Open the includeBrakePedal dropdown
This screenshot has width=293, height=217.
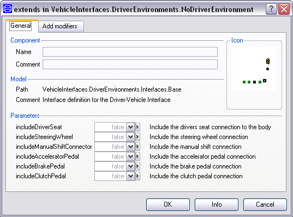(130, 166)
